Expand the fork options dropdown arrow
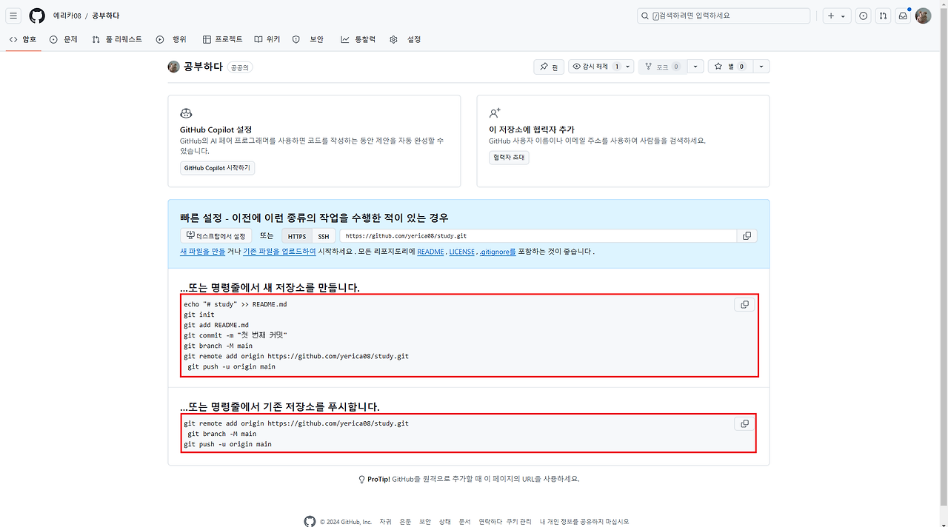This screenshot has width=948, height=527. pyautogui.click(x=695, y=67)
